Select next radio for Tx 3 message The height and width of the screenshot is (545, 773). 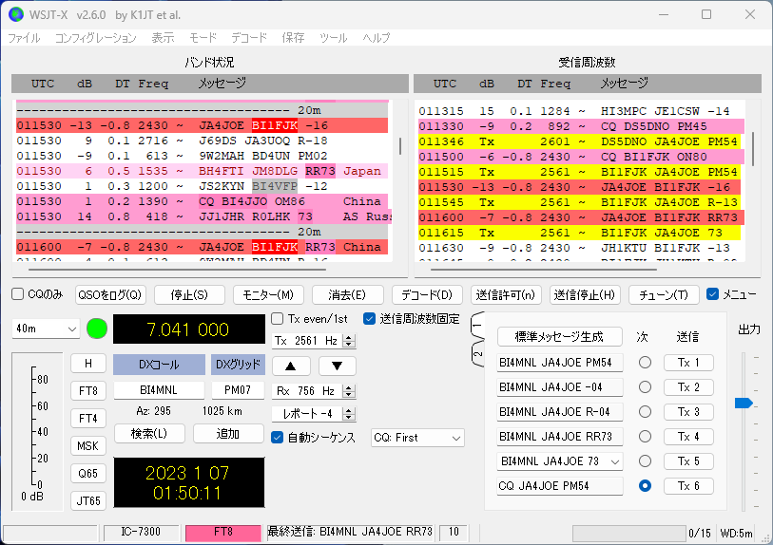(645, 411)
